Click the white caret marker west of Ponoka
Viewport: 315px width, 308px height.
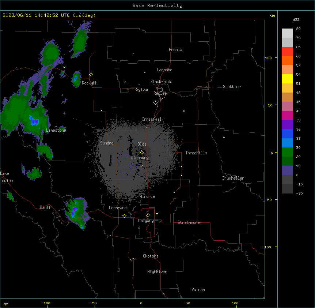[133, 54]
